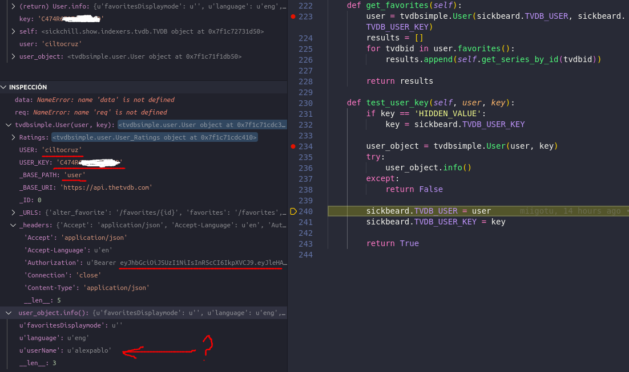
Task: Collapse the user_object.info() entry
Action: [9, 312]
